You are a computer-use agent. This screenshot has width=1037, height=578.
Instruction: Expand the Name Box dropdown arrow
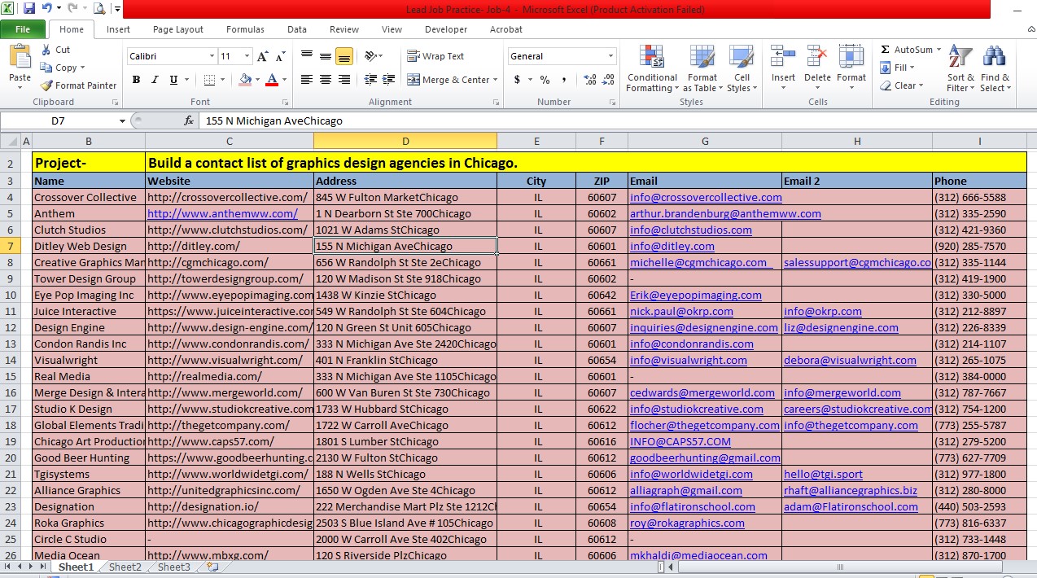click(122, 120)
